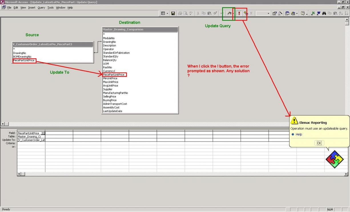The height and width of the screenshot is (212, 350).
Task: Open the Edit menu
Action: (x=16, y=8)
